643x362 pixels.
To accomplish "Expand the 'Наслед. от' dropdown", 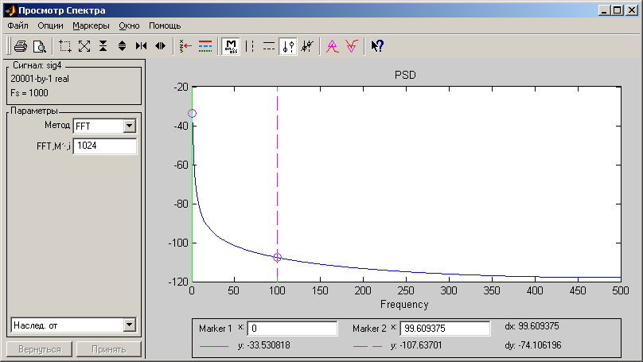I will coord(130,325).
